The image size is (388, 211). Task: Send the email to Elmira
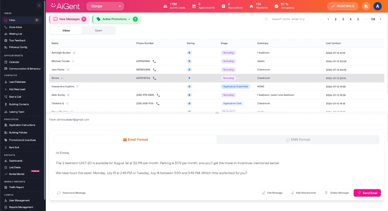coord(367,193)
